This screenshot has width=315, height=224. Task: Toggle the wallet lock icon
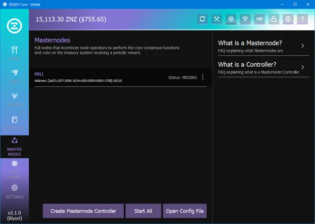pyautogui.click(x=274, y=19)
